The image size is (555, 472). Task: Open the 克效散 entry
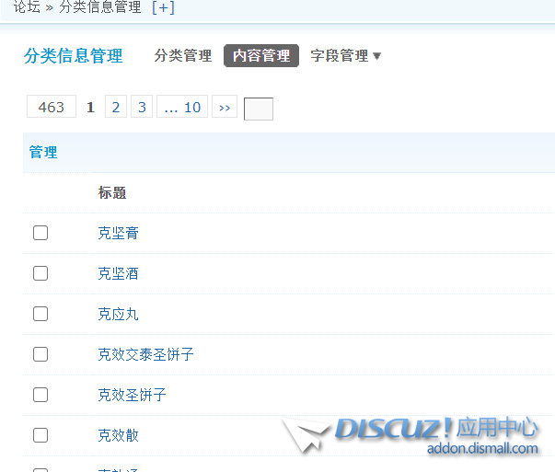pyautogui.click(x=118, y=435)
